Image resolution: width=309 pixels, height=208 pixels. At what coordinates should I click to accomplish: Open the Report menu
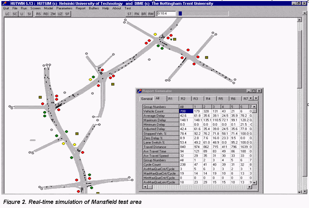81,8
